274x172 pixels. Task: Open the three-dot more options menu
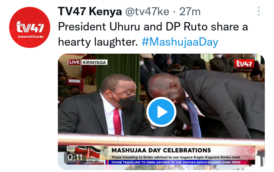tap(259, 11)
